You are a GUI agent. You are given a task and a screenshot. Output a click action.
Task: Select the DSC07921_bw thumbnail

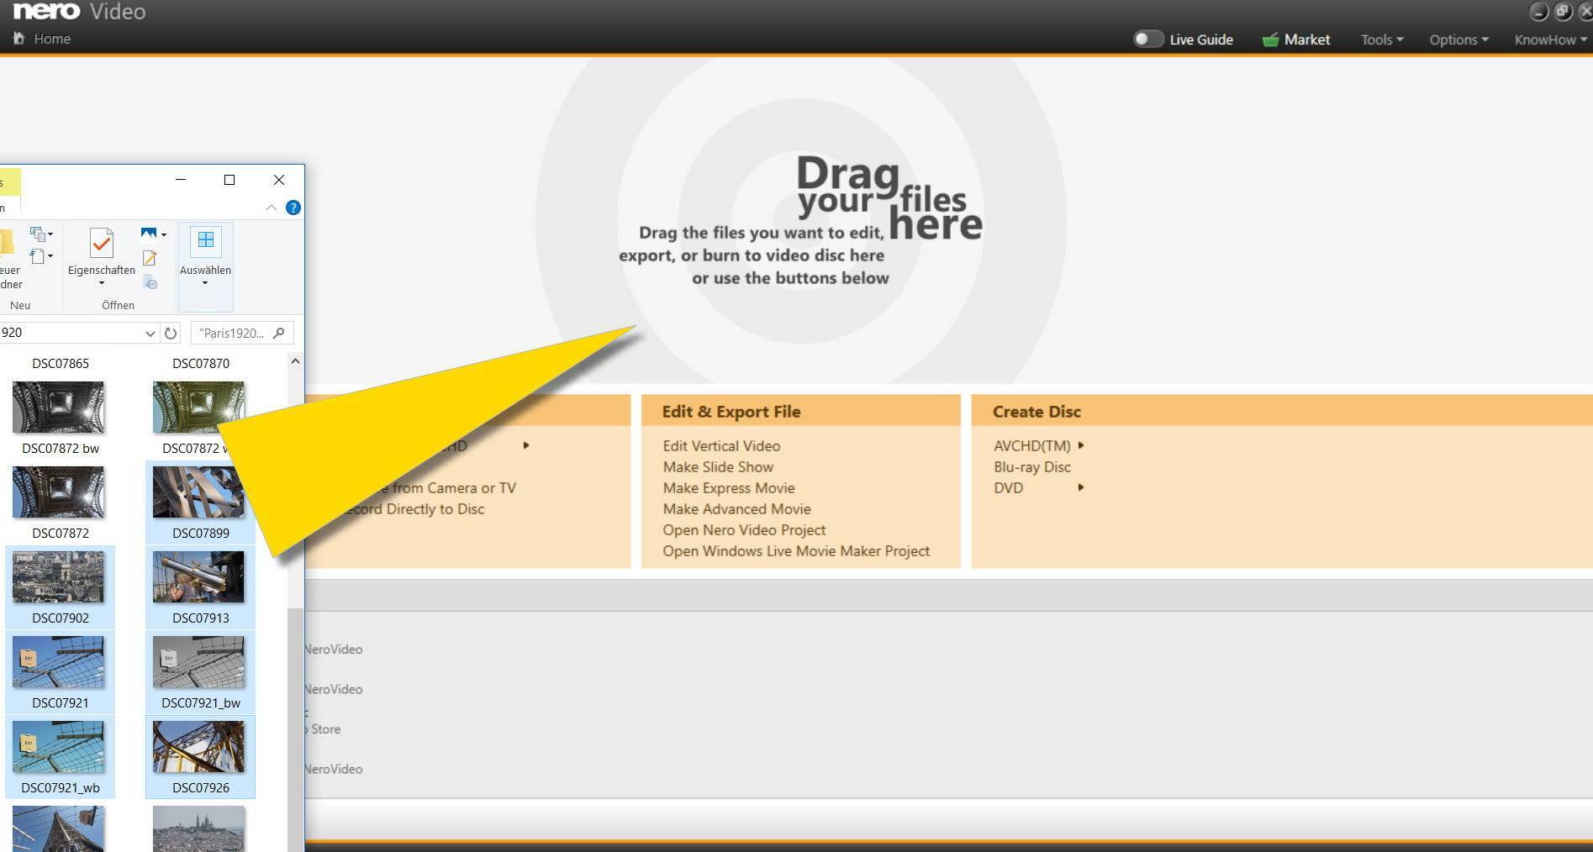click(x=198, y=662)
